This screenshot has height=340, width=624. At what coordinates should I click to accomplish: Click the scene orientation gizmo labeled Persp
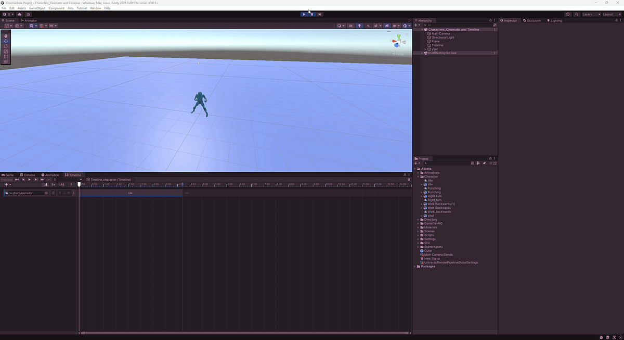tap(398, 54)
